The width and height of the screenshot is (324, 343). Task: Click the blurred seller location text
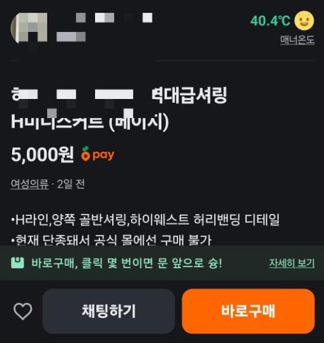coord(71,36)
